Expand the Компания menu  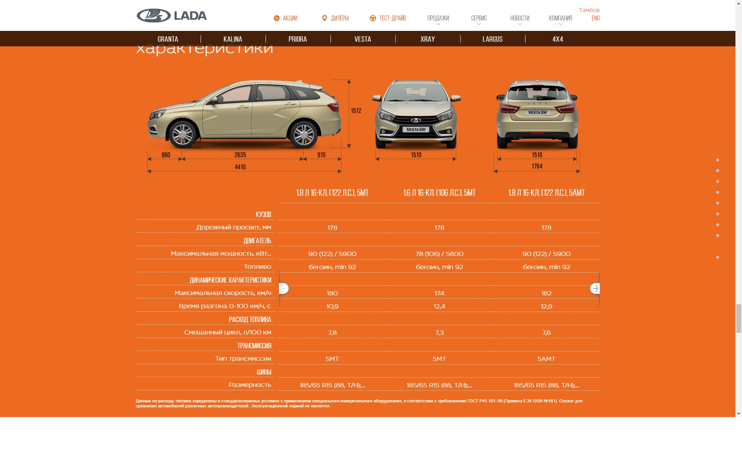(x=560, y=18)
